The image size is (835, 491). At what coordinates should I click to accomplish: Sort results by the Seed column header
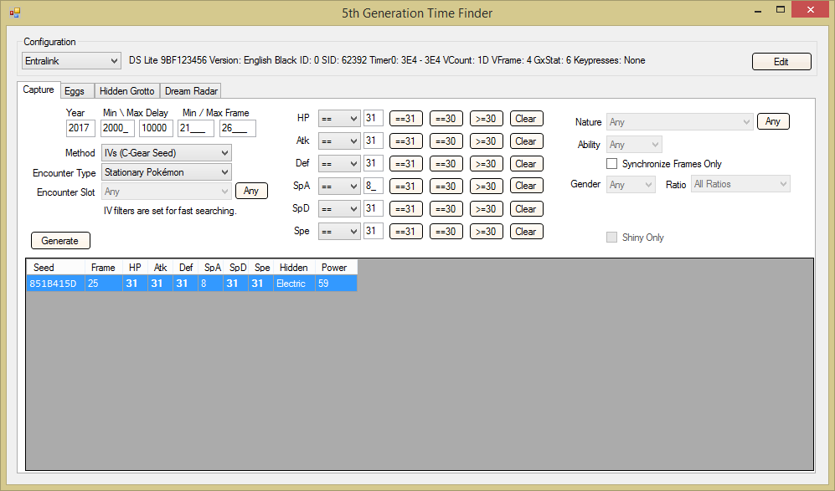(55, 268)
